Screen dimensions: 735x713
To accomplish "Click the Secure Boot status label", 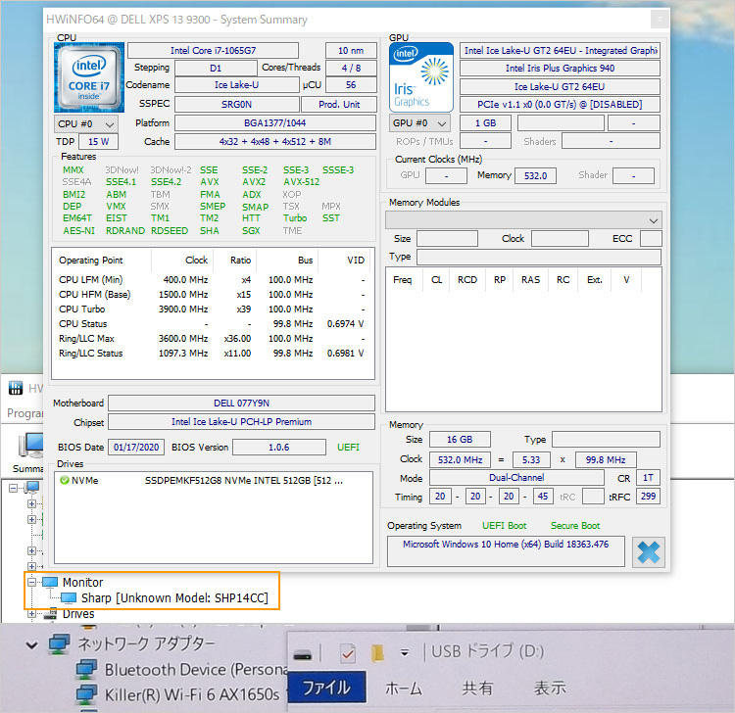I will pos(575,526).
